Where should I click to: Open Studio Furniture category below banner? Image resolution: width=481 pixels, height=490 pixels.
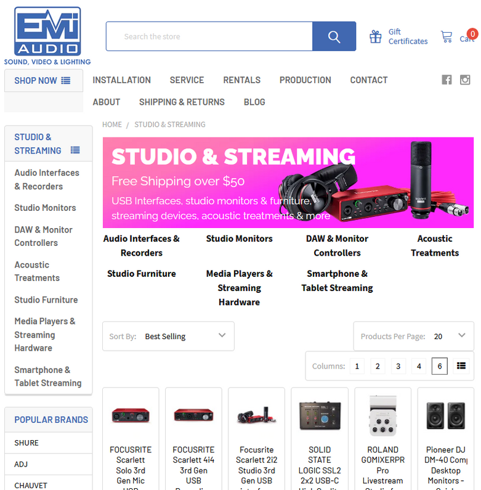pos(142,274)
